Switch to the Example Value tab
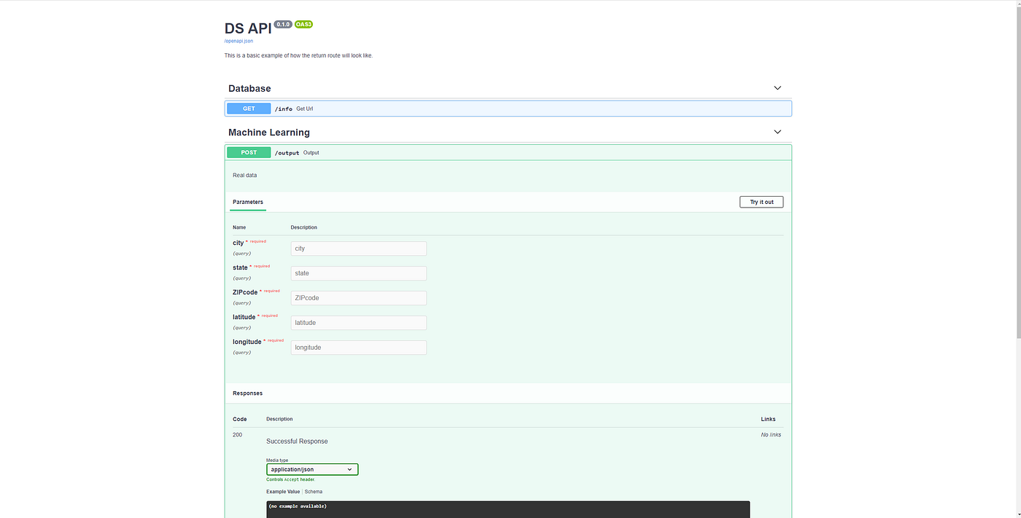The height and width of the screenshot is (518, 1021). pos(283,492)
